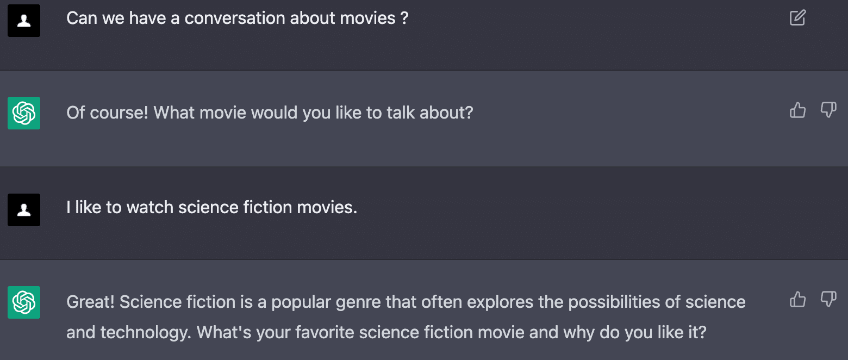This screenshot has width=848, height=360.
Task: Click the 'Can we have a conversation about movies ?' message
Action: pos(237,18)
